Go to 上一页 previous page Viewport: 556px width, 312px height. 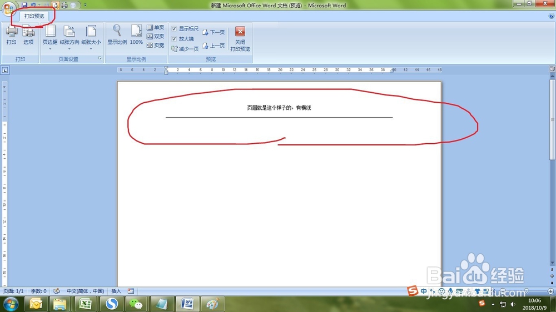tap(214, 46)
